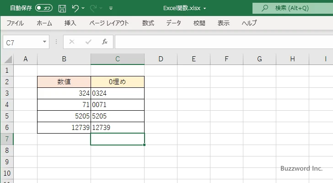Open Customize Quick Access Toolbar dropdown
The image size is (333, 183).
pos(111,8)
